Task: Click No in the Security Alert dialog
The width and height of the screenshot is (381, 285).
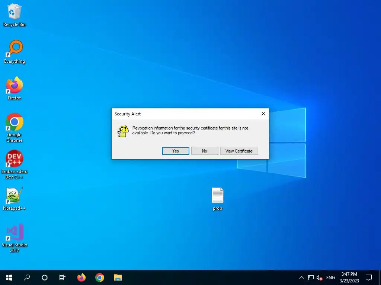Action: click(x=205, y=151)
